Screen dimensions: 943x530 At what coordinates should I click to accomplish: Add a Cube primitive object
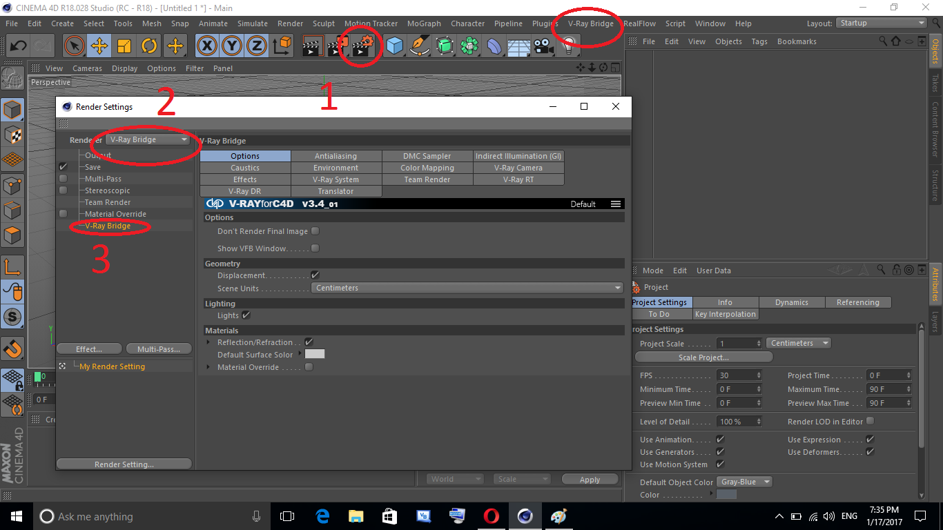click(x=394, y=46)
